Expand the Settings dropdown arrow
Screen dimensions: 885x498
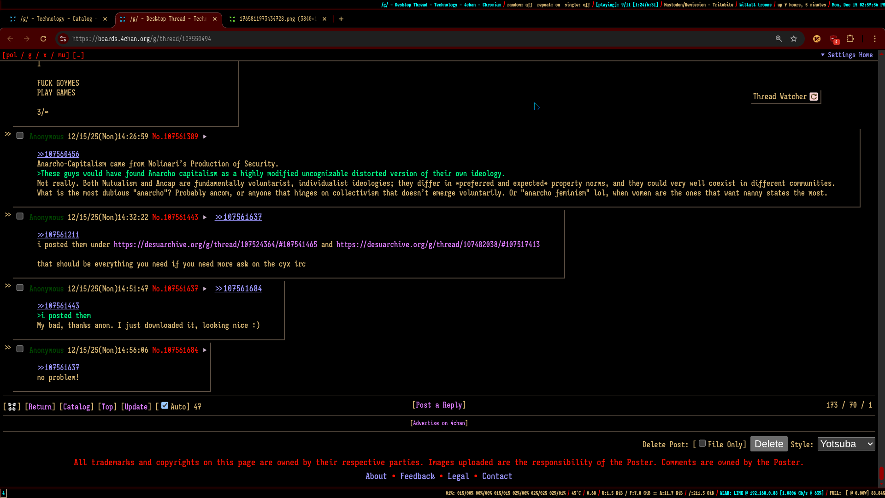click(x=823, y=55)
